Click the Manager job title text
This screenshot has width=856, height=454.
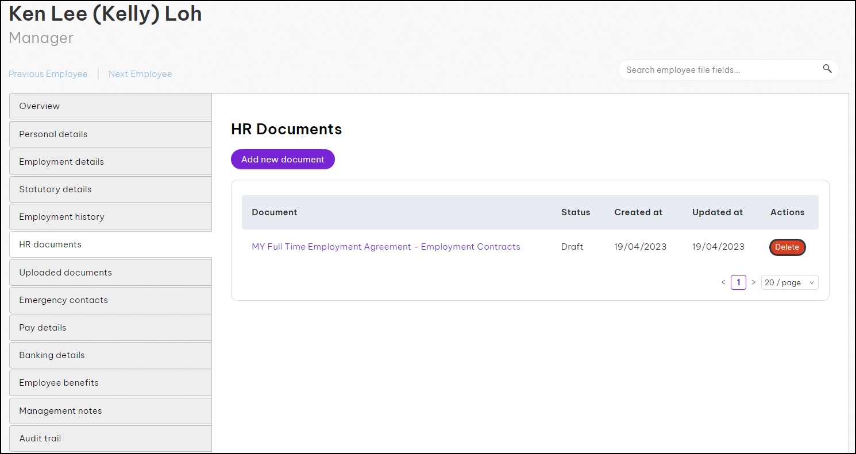click(x=41, y=38)
